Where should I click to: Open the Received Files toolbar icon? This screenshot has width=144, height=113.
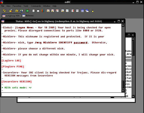pos(62,11)
